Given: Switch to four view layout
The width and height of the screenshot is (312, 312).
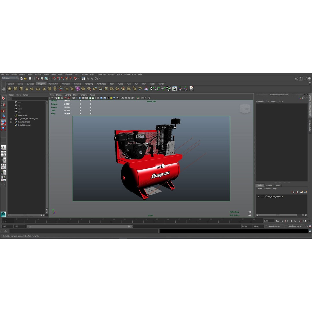Looking at the screenshot, I should 3,154.
